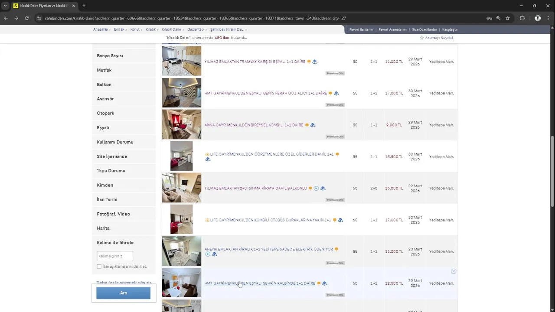Viewport: 555px width, 312px height.
Task: Click the virtual tour icon on LIFE OTOBÜS DURAKLARINA listing
Action: coord(340,220)
